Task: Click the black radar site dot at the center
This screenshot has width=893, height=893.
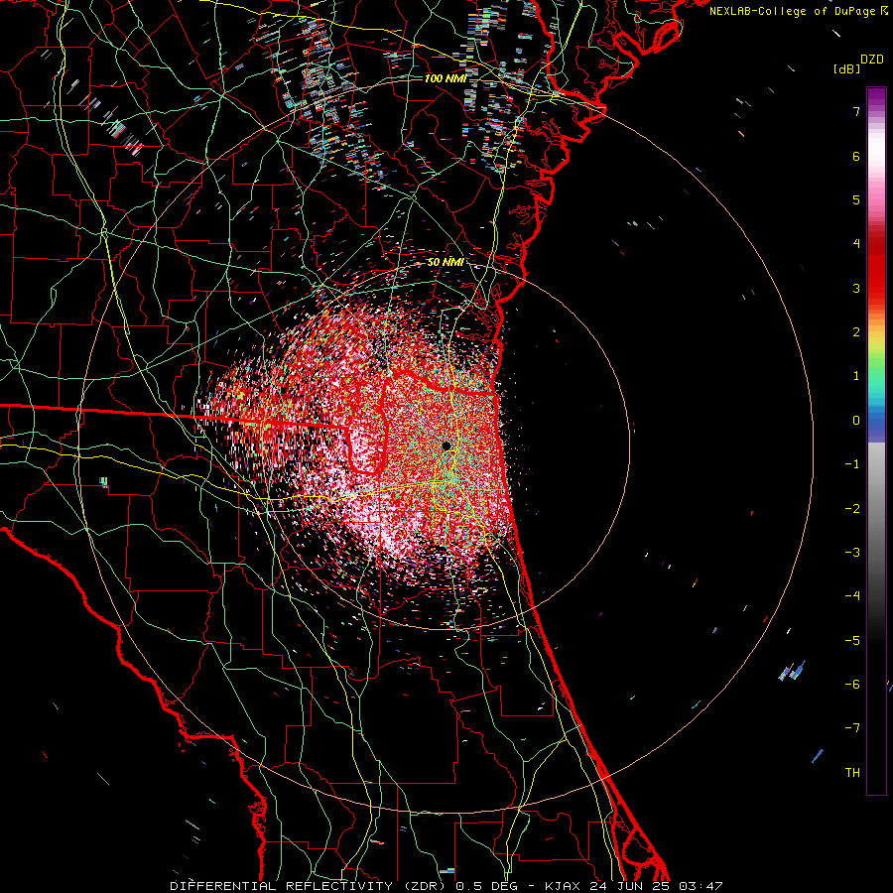Action: tap(446, 446)
